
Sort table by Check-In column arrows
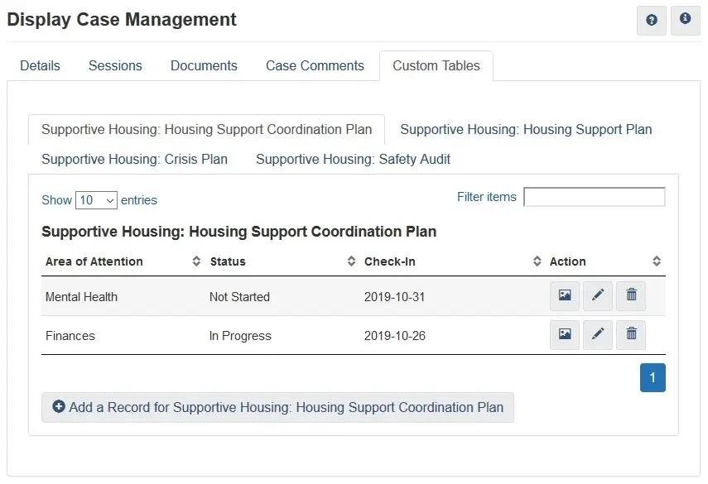click(x=537, y=261)
